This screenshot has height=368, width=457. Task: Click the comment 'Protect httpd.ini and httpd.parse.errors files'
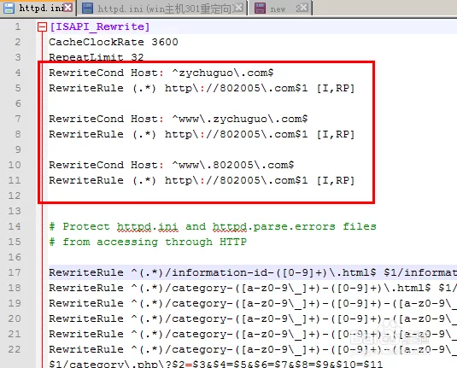tap(213, 226)
